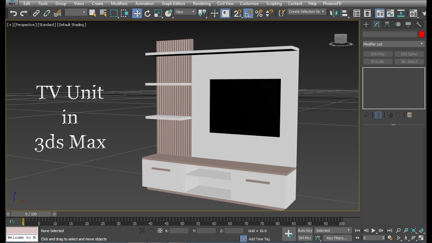Open the Mirror tool

click(333, 13)
